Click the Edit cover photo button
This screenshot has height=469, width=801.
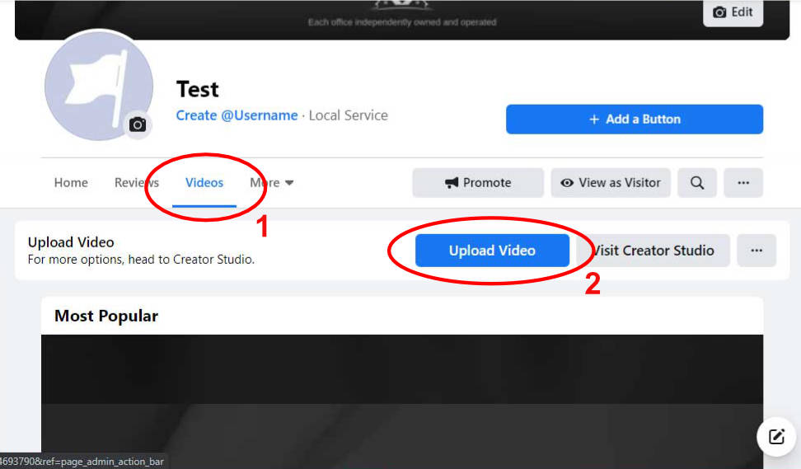pos(733,12)
